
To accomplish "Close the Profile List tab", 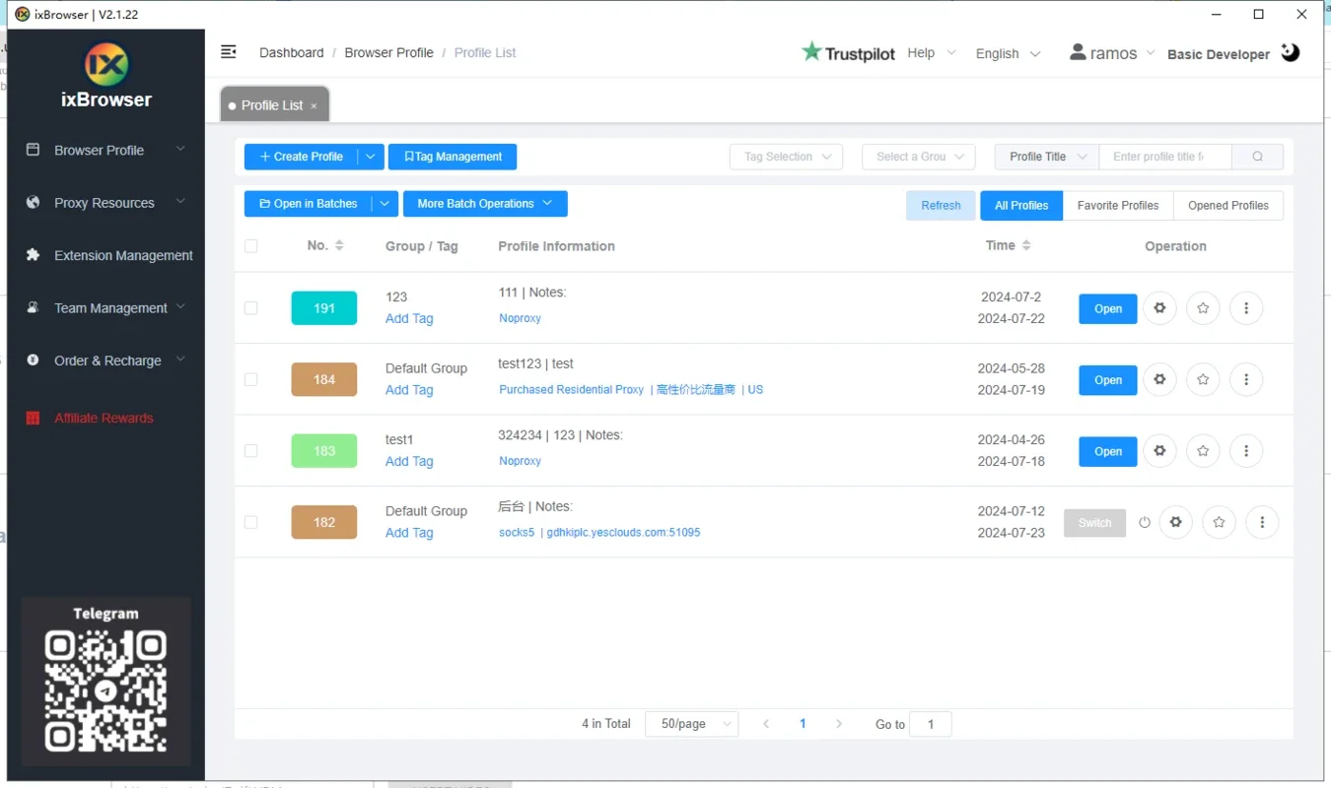I will [314, 105].
